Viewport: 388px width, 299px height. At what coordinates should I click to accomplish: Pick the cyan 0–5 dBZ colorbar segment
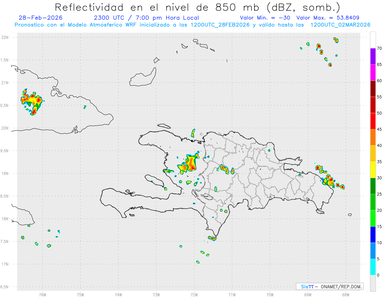click(x=373, y=267)
